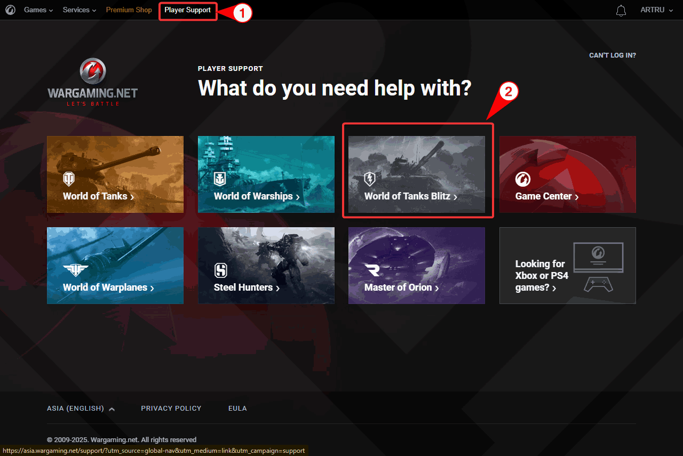Click the World of Tanks emblem icon

(x=69, y=179)
